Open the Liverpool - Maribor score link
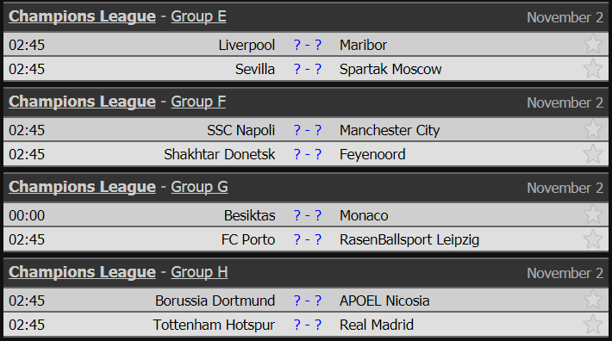This screenshot has height=341, width=612. pos(308,45)
